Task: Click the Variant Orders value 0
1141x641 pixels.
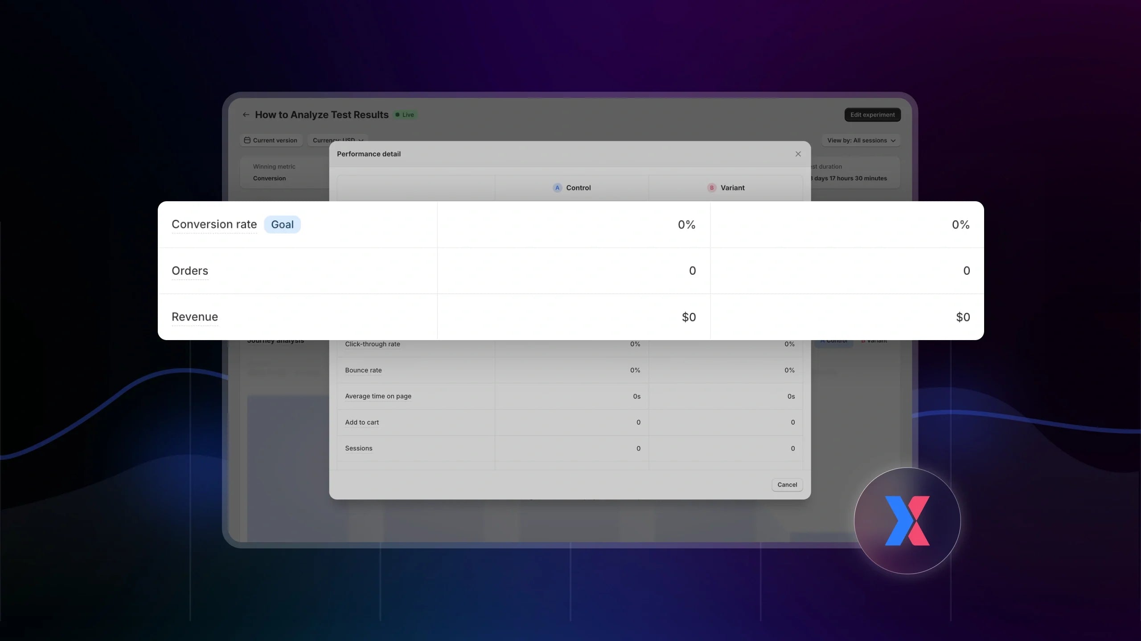Action: tap(966, 271)
